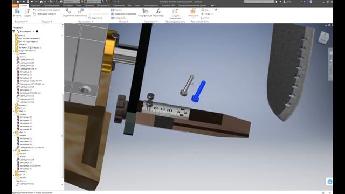Click the blue icon at viewport bottom right
Screen dimensions: 345x194
tap(329, 182)
